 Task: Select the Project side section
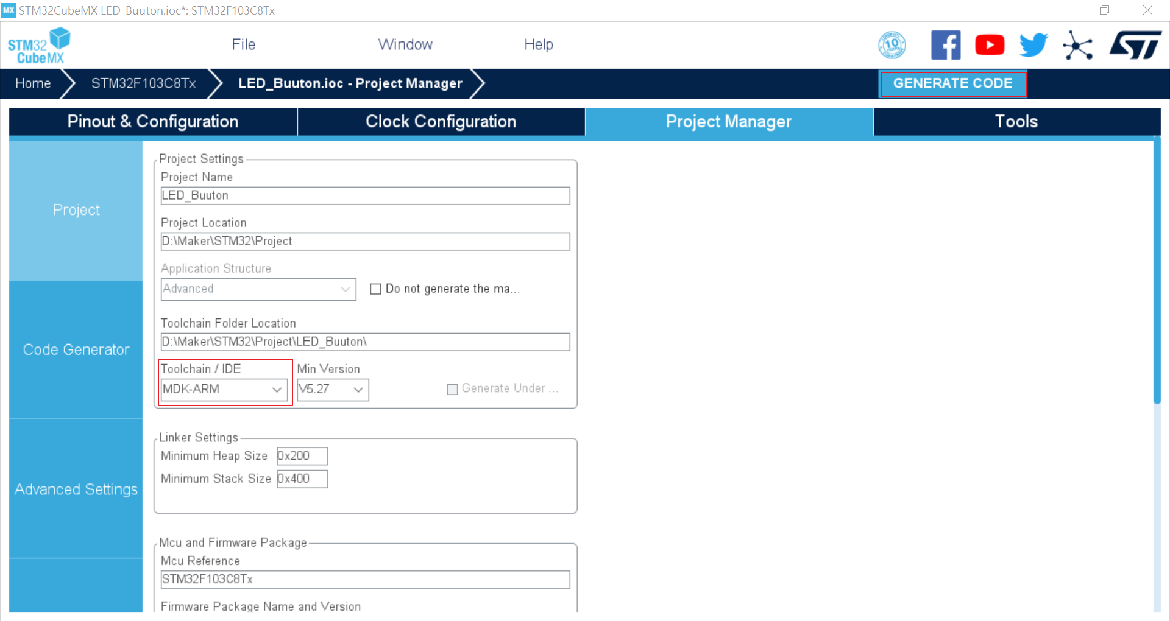(76, 210)
